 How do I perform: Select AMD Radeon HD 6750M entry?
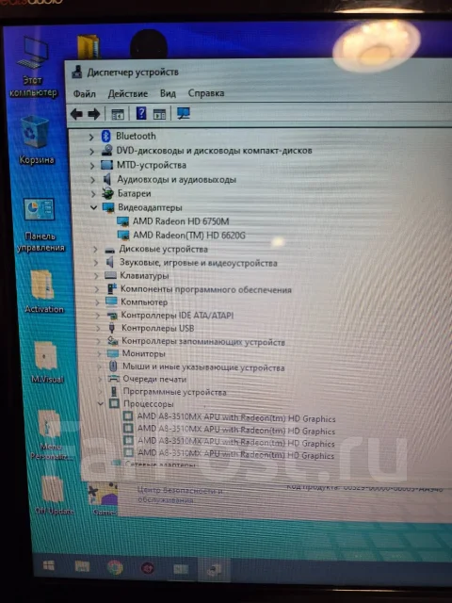[x=181, y=221]
